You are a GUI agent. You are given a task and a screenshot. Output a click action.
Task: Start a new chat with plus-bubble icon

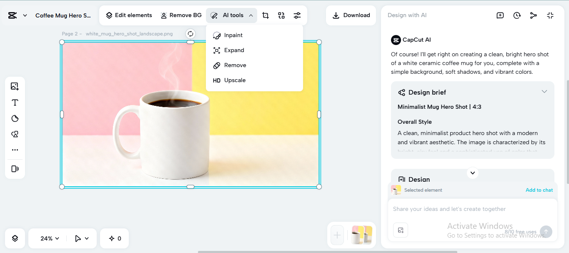(x=500, y=15)
